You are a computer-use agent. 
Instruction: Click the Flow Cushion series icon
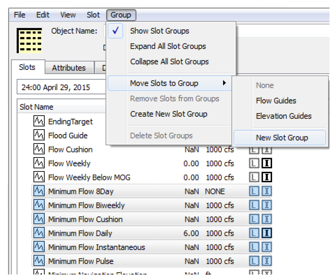(39, 150)
